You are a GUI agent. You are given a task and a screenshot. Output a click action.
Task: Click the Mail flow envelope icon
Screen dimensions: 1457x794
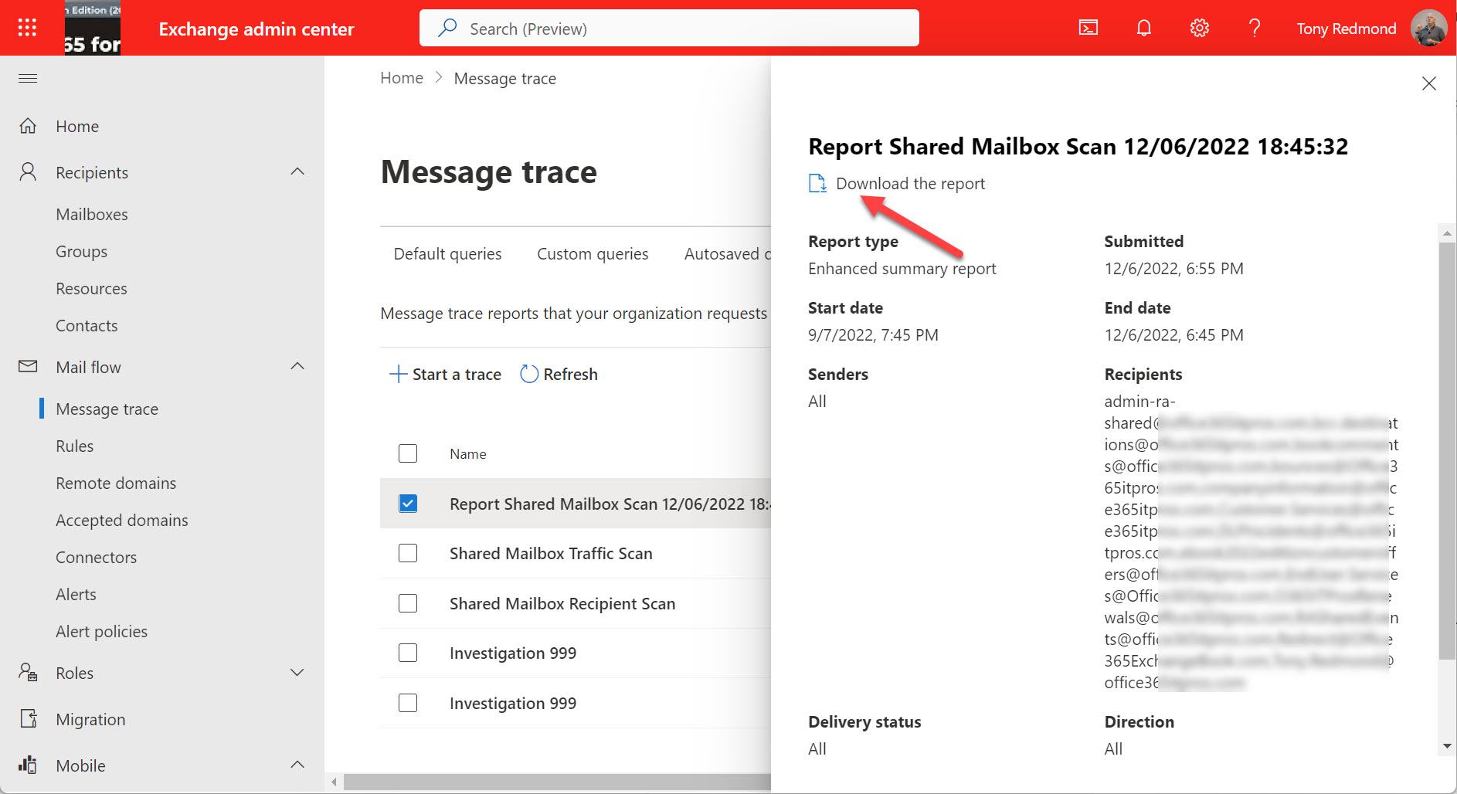point(28,366)
